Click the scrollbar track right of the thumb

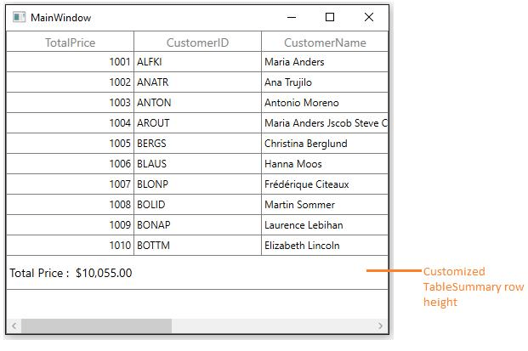pyautogui.click(x=272, y=326)
